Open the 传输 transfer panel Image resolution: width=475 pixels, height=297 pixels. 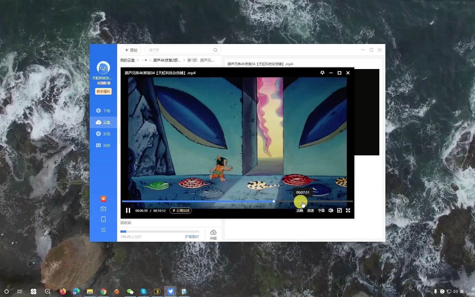click(x=213, y=235)
